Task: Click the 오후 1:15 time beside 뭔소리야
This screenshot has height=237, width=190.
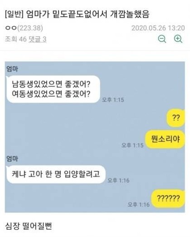Action: (x=132, y=145)
